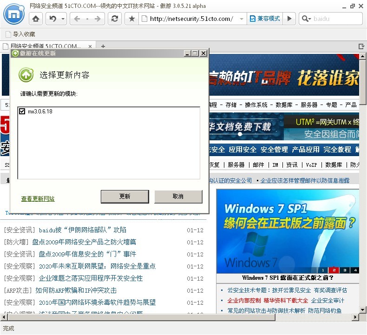The height and width of the screenshot is (335, 367).
Task: Open article 如何防ARP欺骗和IP冲突攻击
Action: (76, 290)
